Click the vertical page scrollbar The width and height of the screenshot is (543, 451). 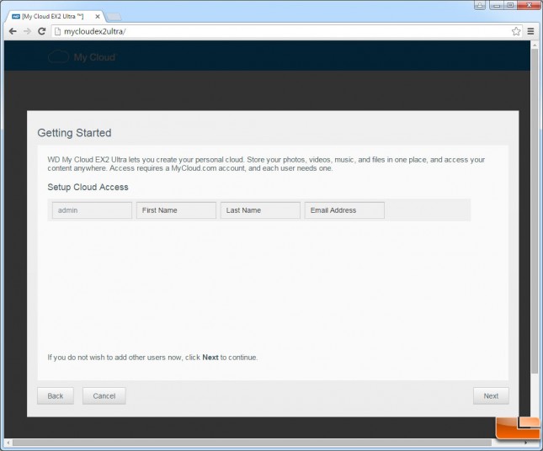point(535,211)
